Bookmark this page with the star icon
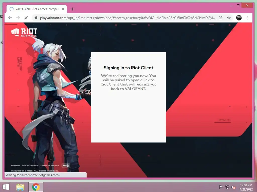257x192 pixels. [229, 18]
